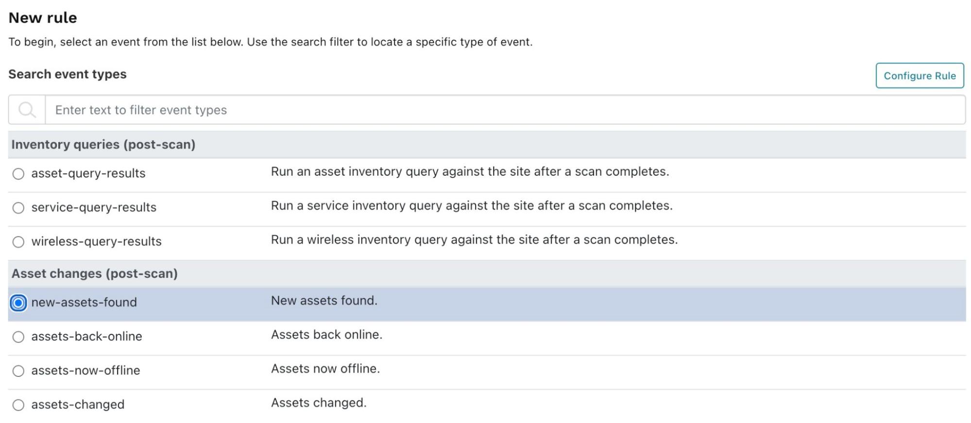This screenshot has width=971, height=423.
Task: Select the service-query-results radio button
Action: click(18, 208)
